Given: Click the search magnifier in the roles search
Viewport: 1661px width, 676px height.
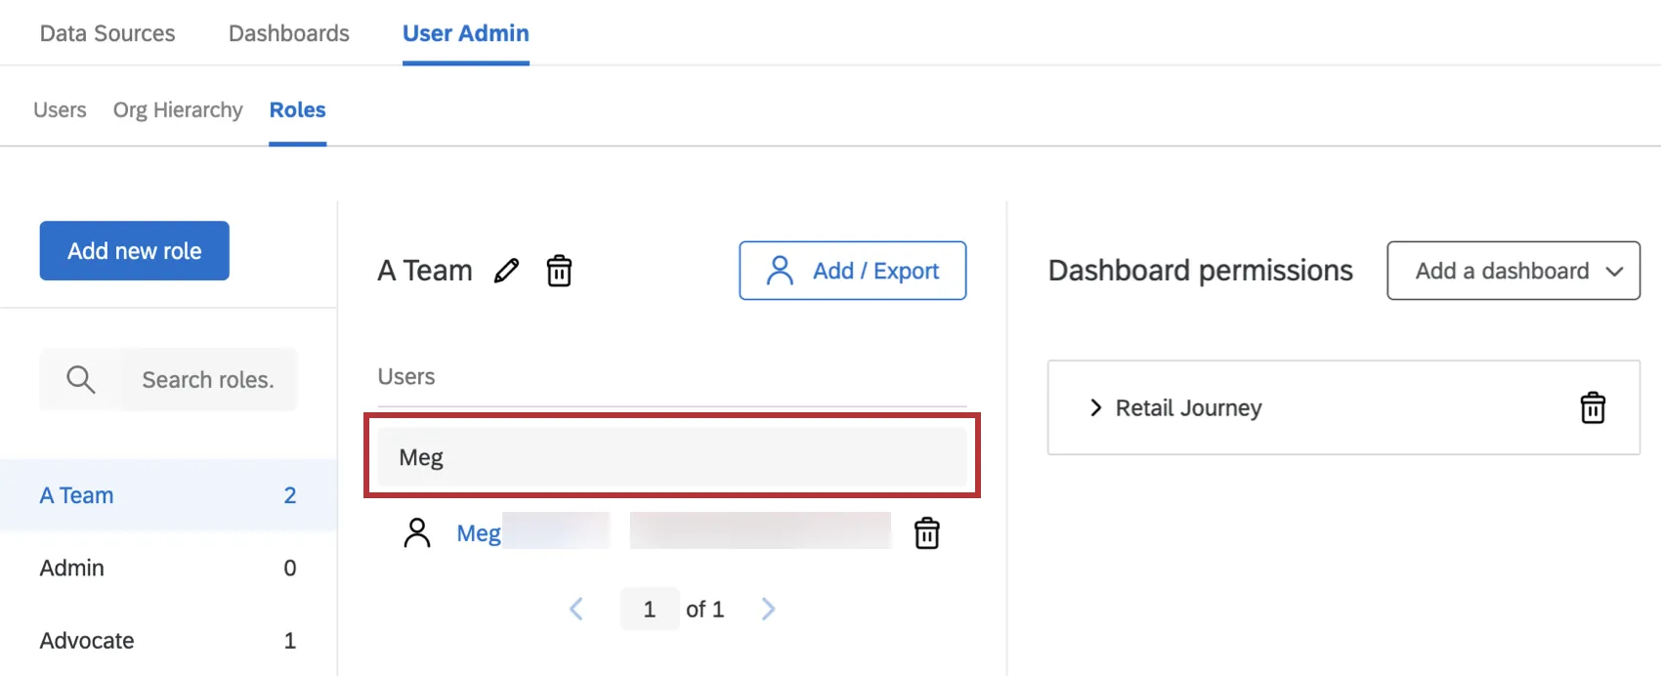Looking at the screenshot, I should pos(80,379).
